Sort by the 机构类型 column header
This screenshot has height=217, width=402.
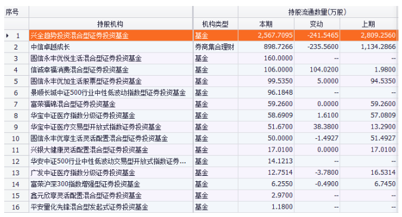[215, 24]
